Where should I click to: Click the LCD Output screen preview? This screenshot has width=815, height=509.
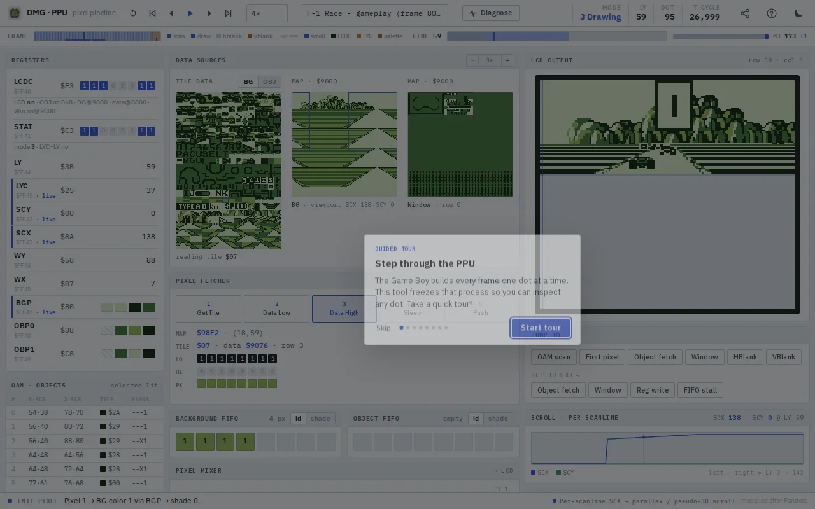667,195
